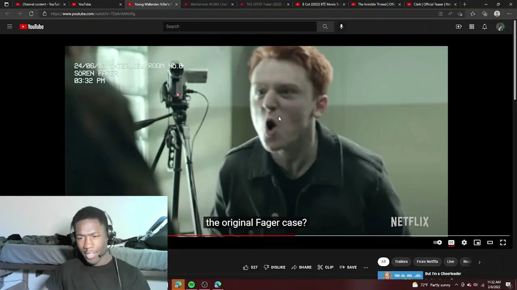Open the YouTube account avatar menu
The width and height of the screenshot is (517, 290).
(x=500, y=27)
